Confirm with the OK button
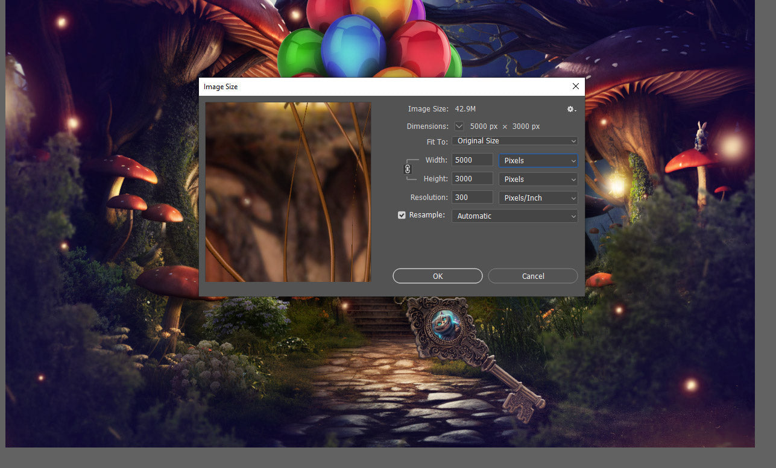The image size is (776, 468). click(x=438, y=276)
